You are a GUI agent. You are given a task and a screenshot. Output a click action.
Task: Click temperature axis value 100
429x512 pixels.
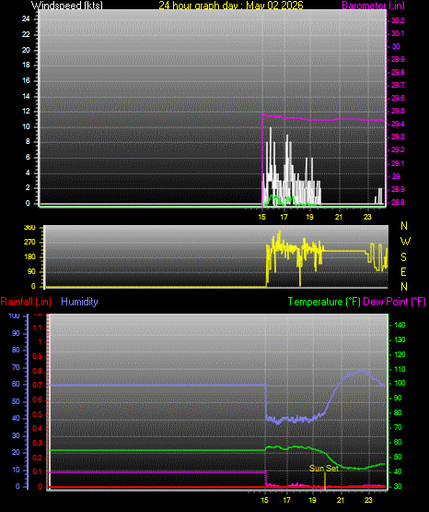click(x=400, y=383)
